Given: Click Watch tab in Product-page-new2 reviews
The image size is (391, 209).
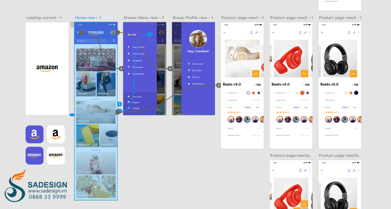Looking at the screenshot, I should [297, 107].
